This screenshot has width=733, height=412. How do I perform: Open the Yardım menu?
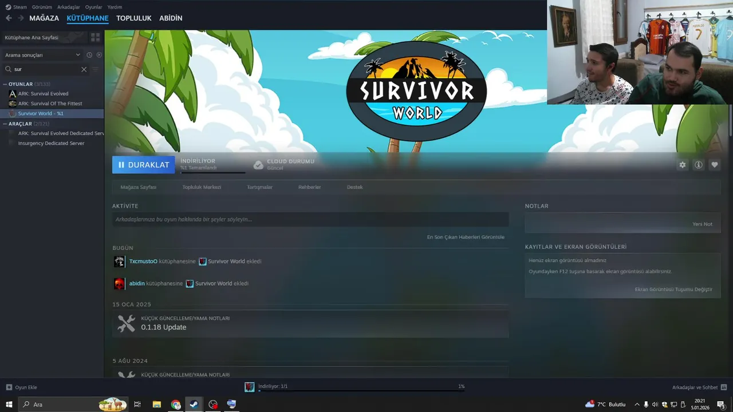pyautogui.click(x=115, y=7)
